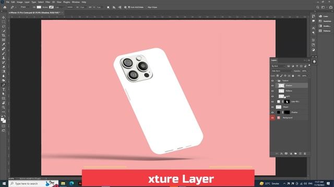Open the Image menu
The height and width of the screenshot is (187, 334).
coord(20,2)
